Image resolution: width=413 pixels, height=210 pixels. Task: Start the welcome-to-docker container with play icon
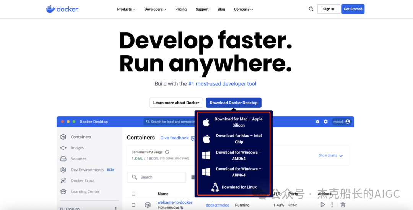point(323,205)
